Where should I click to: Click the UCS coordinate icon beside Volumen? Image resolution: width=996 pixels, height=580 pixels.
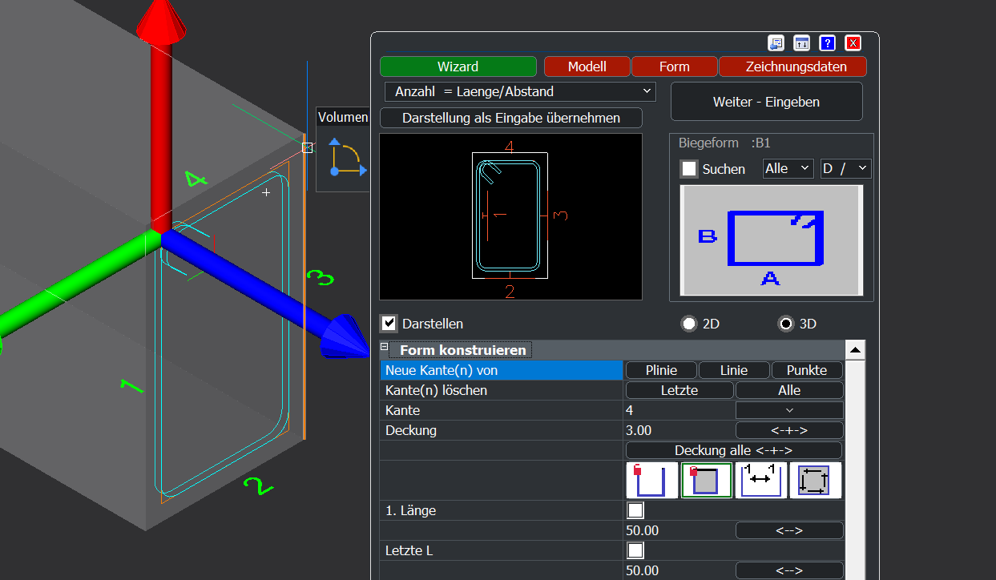pyautogui.click(x=346, y=158)
